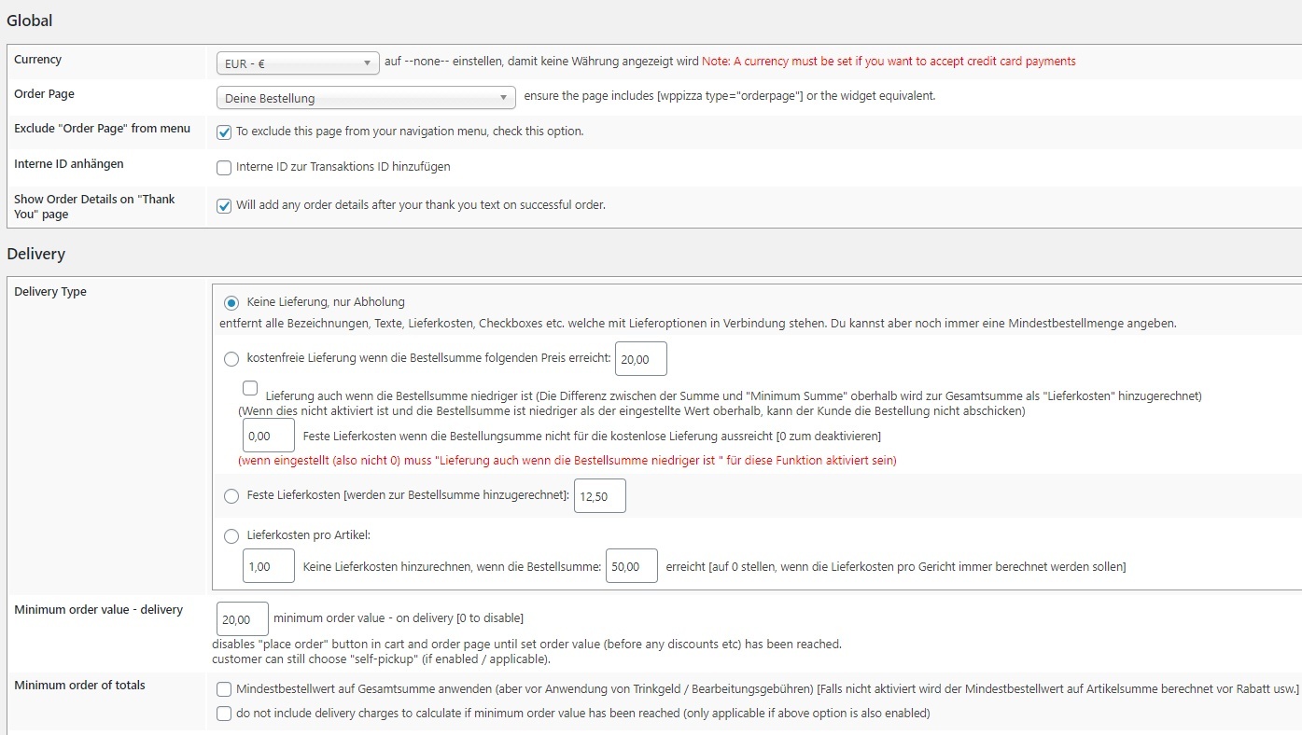
Task: Click the 'Delivery' section heading
Action: tap(36, 254)
